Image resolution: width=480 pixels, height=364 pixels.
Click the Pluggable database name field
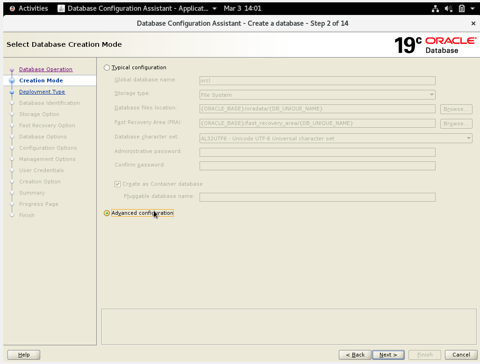[317, 197]
